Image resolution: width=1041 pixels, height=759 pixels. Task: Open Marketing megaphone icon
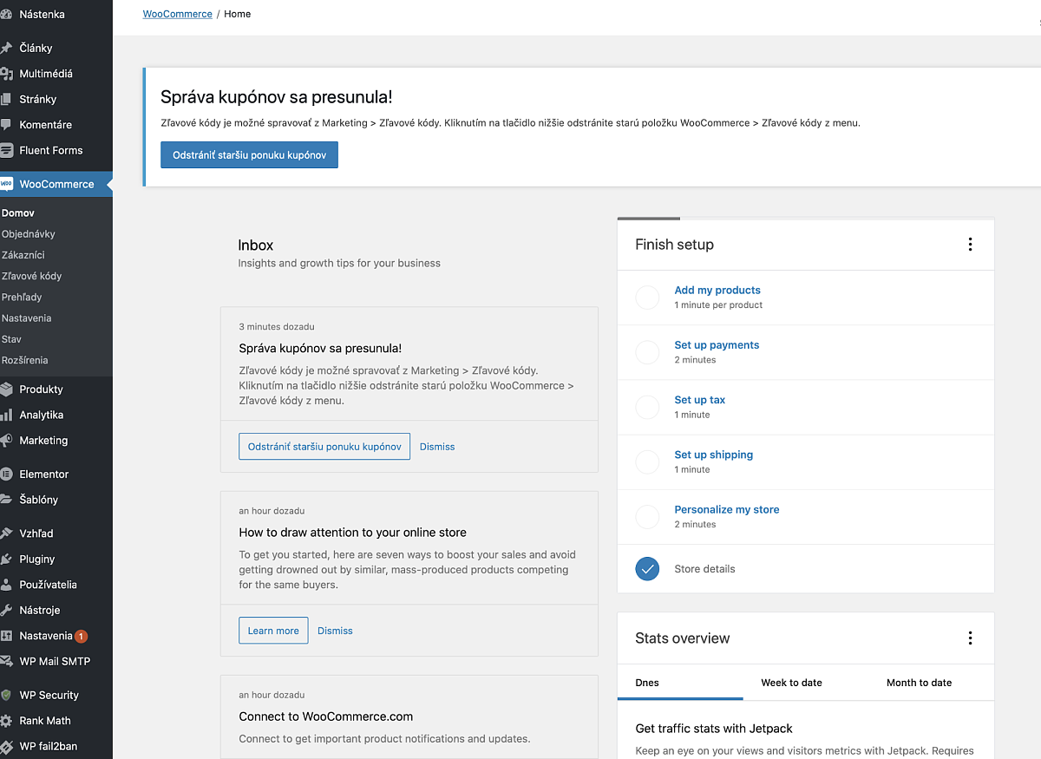tap(6, 441)
